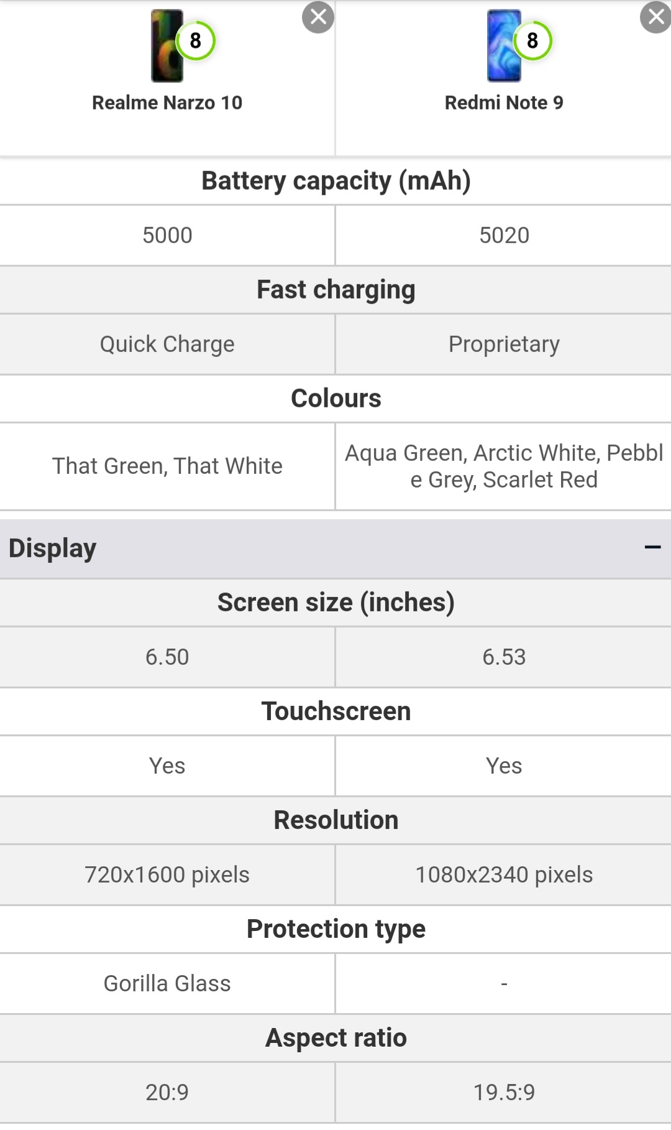Select the Display section header
Screen dimensions: 671x1130
click(x=335, y=549)
